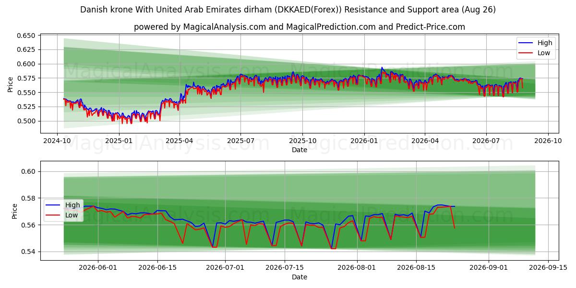The height and width of the screenshot is (288, 576).
Task: Click the 2026-09-15 date tick label
Action: tap(548, 268)
